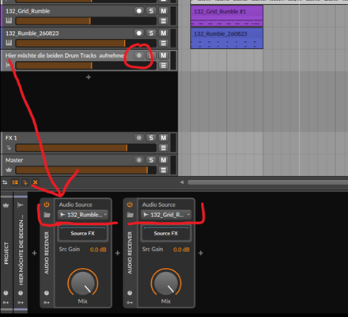Add a new track with plus button
348x317 pixels.
tap(89, 77)
